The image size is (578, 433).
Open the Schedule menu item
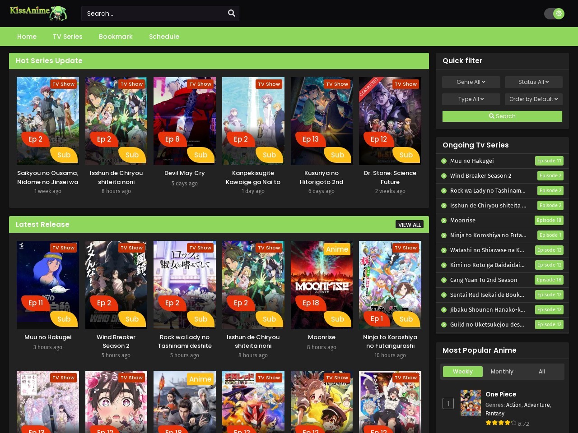pyautogui.click(x=164, y=37)
